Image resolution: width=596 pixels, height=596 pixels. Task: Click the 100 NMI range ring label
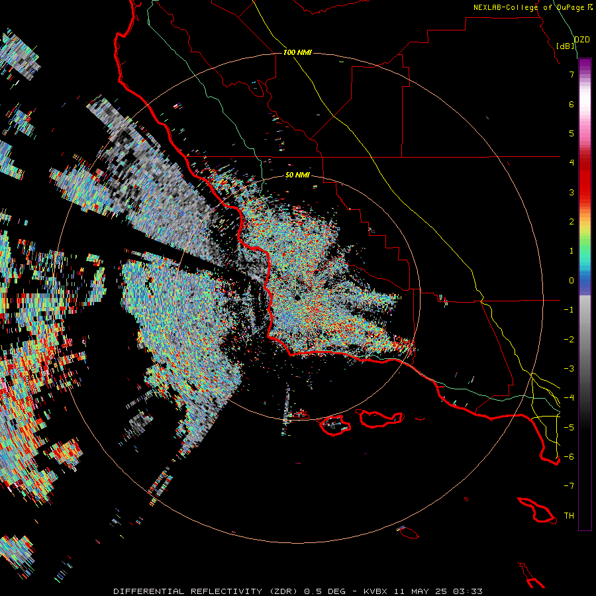[x=297, y=52]
